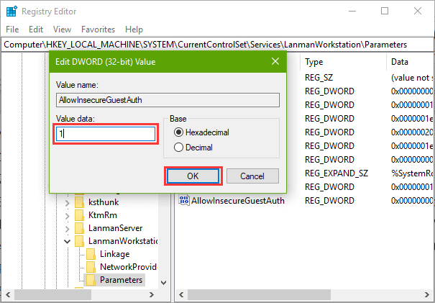Select the ksthunk tree item
The height and width of the screenshot is (303, 435).
pyautogui.click(x=104, y=202)
